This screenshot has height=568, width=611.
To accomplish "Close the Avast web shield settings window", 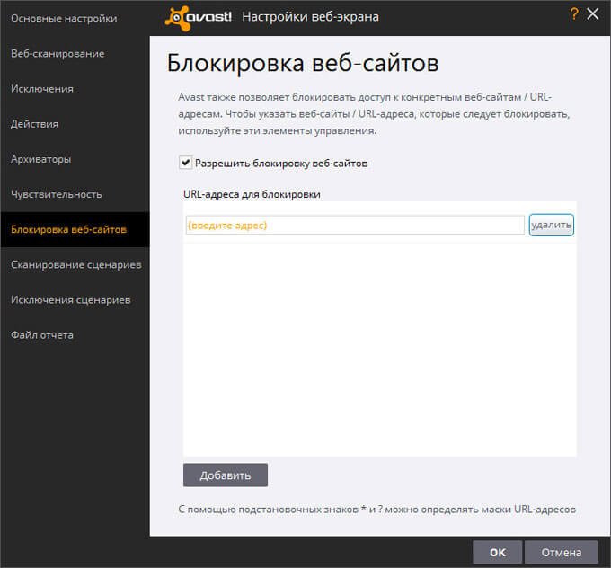I will 593,14.
